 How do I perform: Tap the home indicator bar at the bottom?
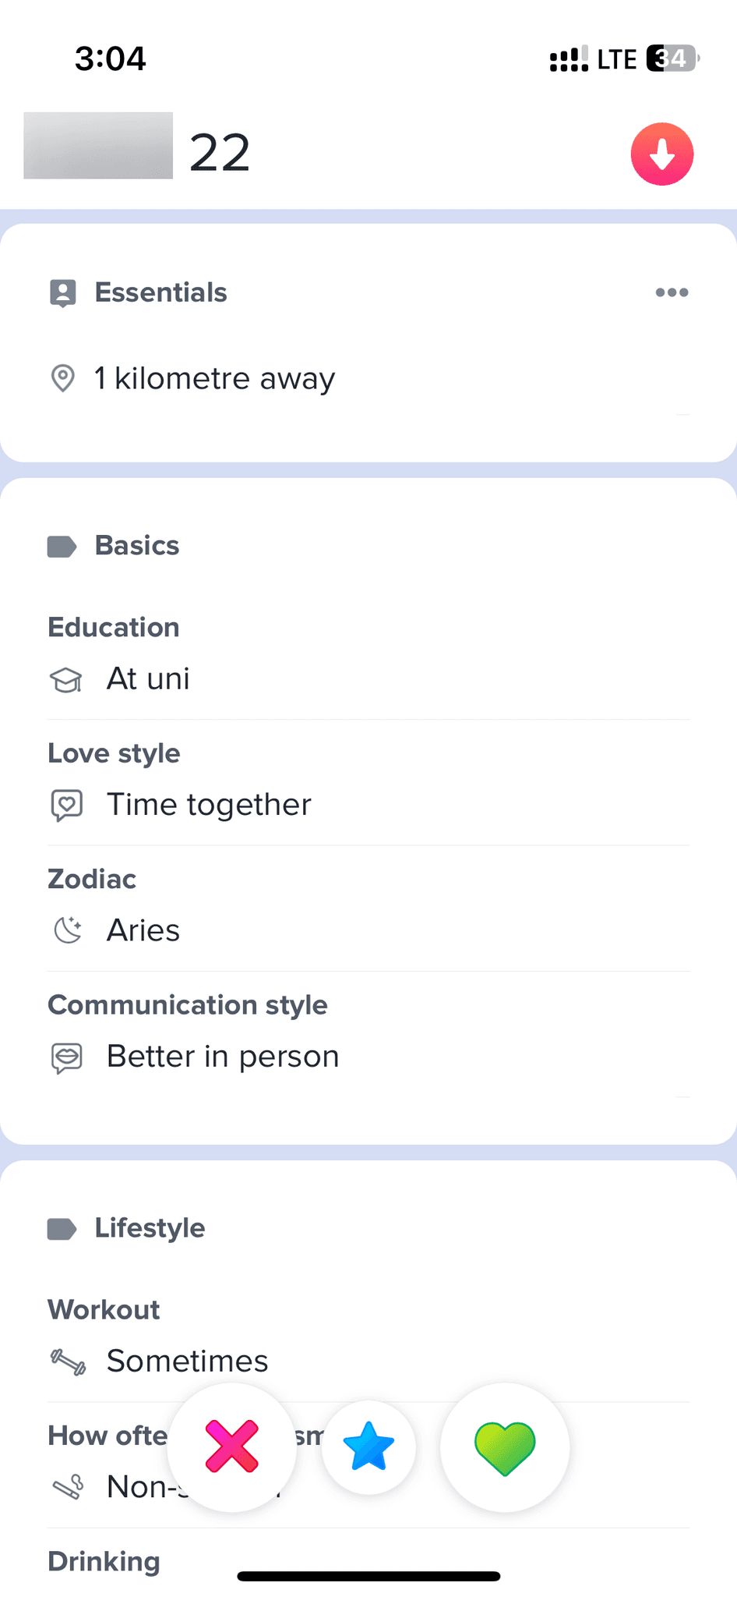click(x=368, y=1574)
